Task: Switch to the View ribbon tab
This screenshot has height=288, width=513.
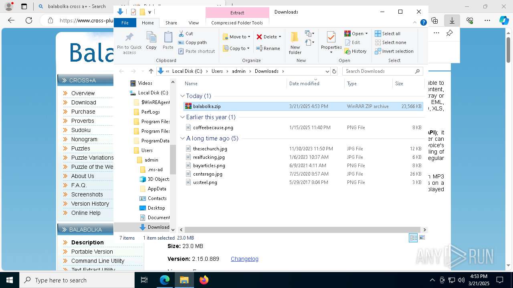Action: tap(194, 23)
